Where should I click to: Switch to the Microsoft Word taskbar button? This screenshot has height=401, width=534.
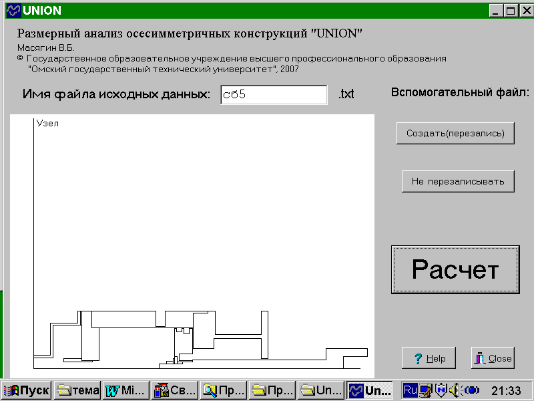126,390
